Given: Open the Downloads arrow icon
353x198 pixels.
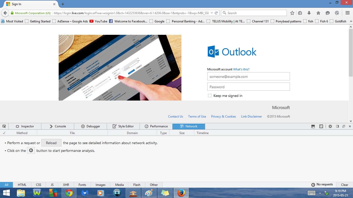Looking at the screenshot, I should tap(309, 13).
